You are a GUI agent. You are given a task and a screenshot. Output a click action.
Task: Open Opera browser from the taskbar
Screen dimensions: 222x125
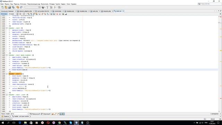click(x=48, y=123)
